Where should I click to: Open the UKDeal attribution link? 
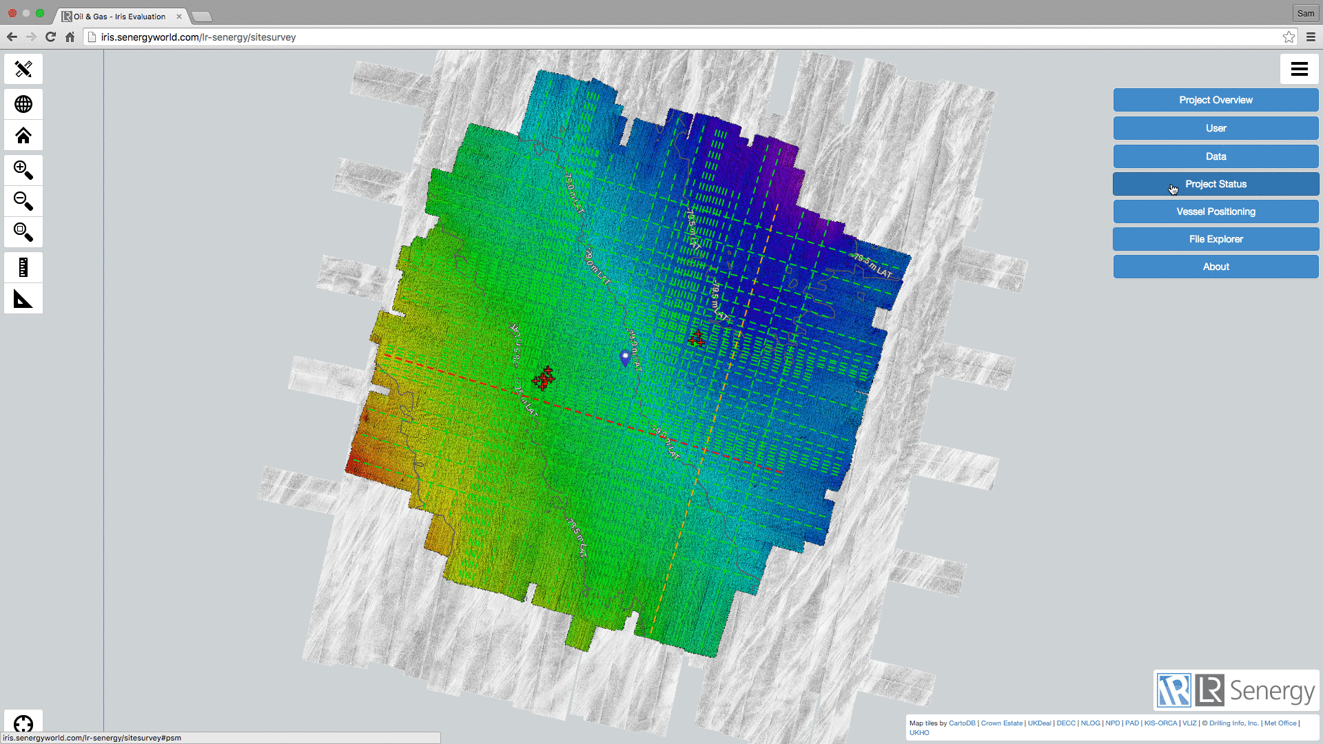tap(1039, 723)
